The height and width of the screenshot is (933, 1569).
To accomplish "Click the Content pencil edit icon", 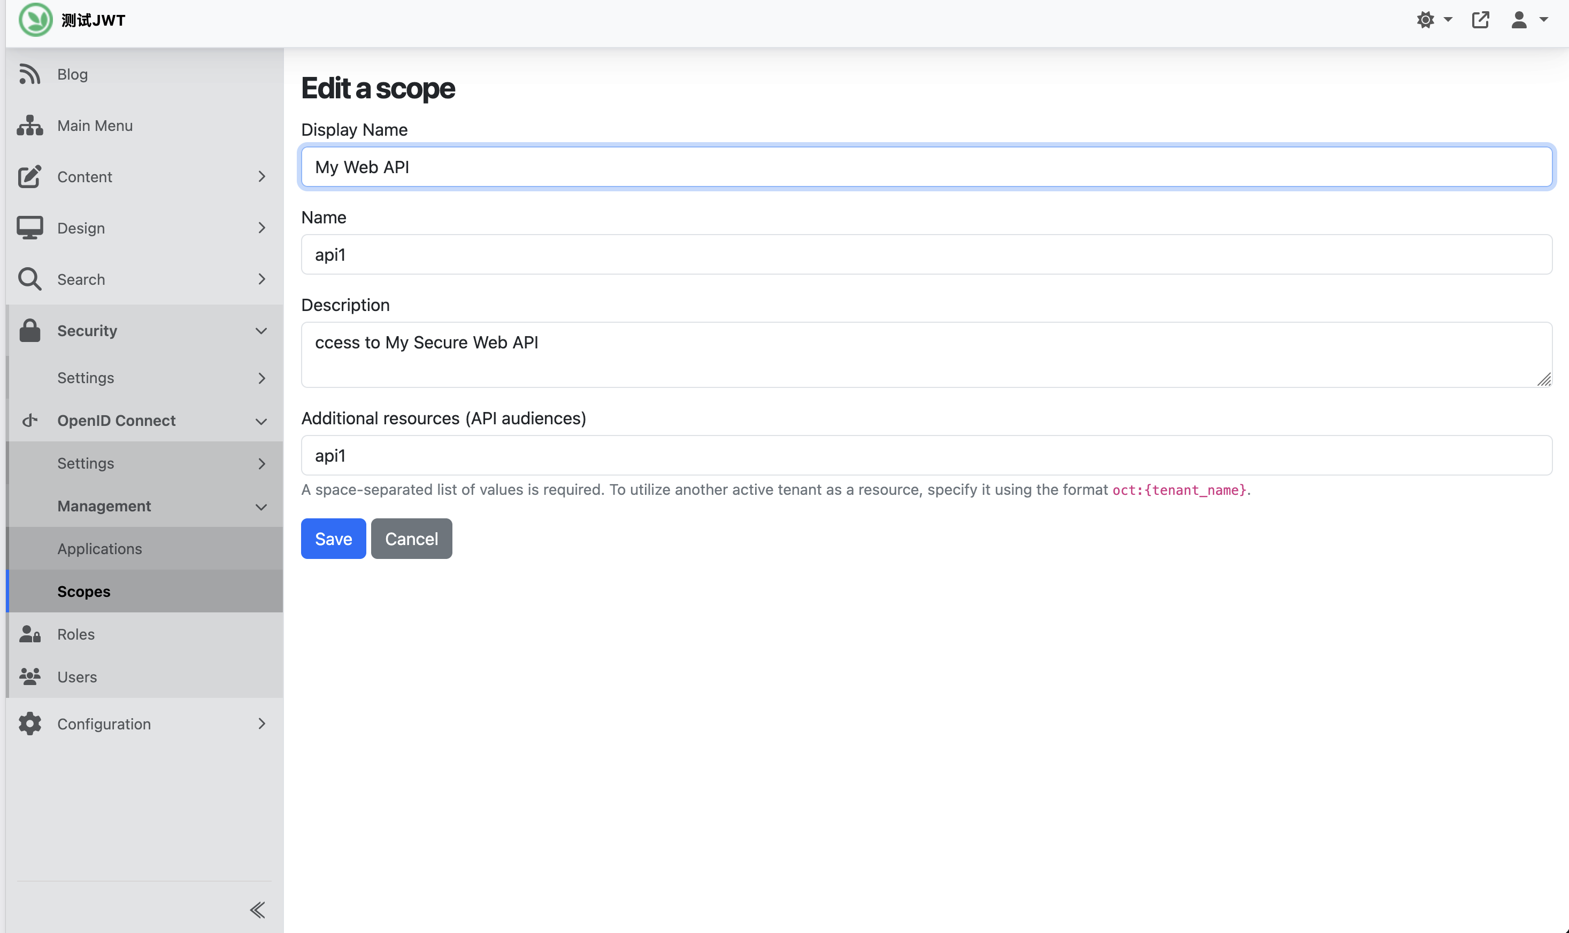I will pyautogui.click(x=29, y=177).
